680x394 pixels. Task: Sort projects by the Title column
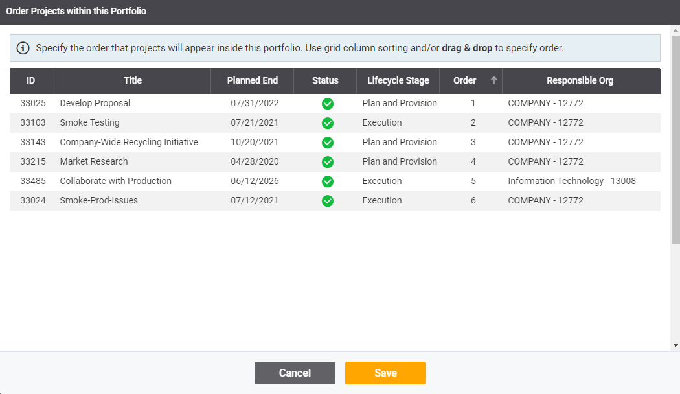(x=133, y=80)
